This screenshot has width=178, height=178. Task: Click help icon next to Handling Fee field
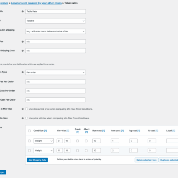click(23, 42)
